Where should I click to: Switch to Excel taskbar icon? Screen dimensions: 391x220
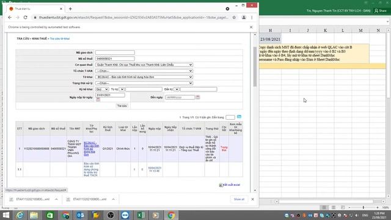pyautogui.click(x=141, y=215)
